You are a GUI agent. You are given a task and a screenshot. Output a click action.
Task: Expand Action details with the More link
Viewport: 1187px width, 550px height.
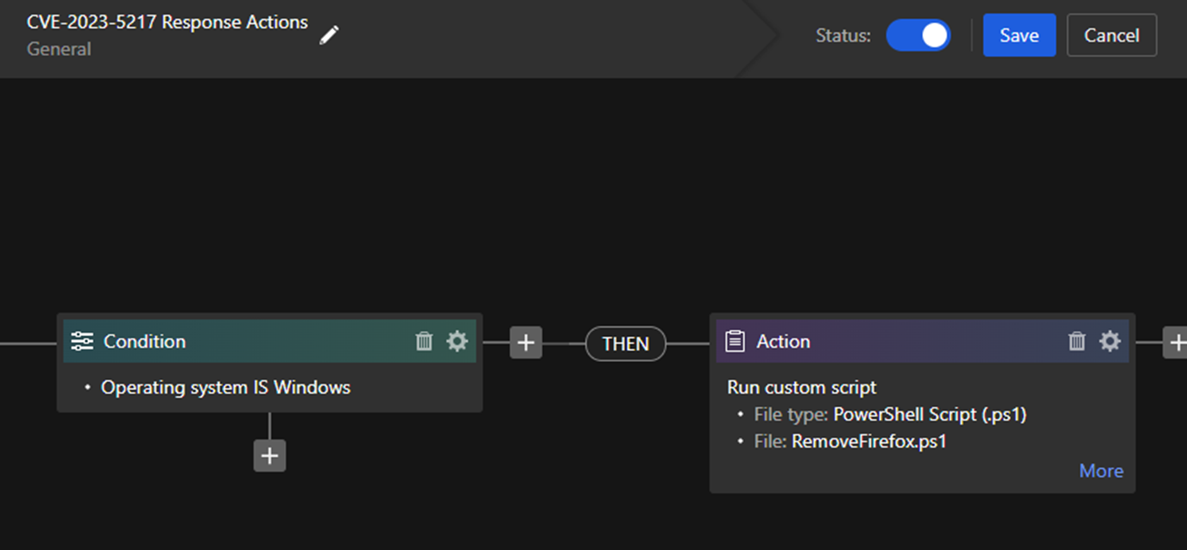click(1101, 471)
